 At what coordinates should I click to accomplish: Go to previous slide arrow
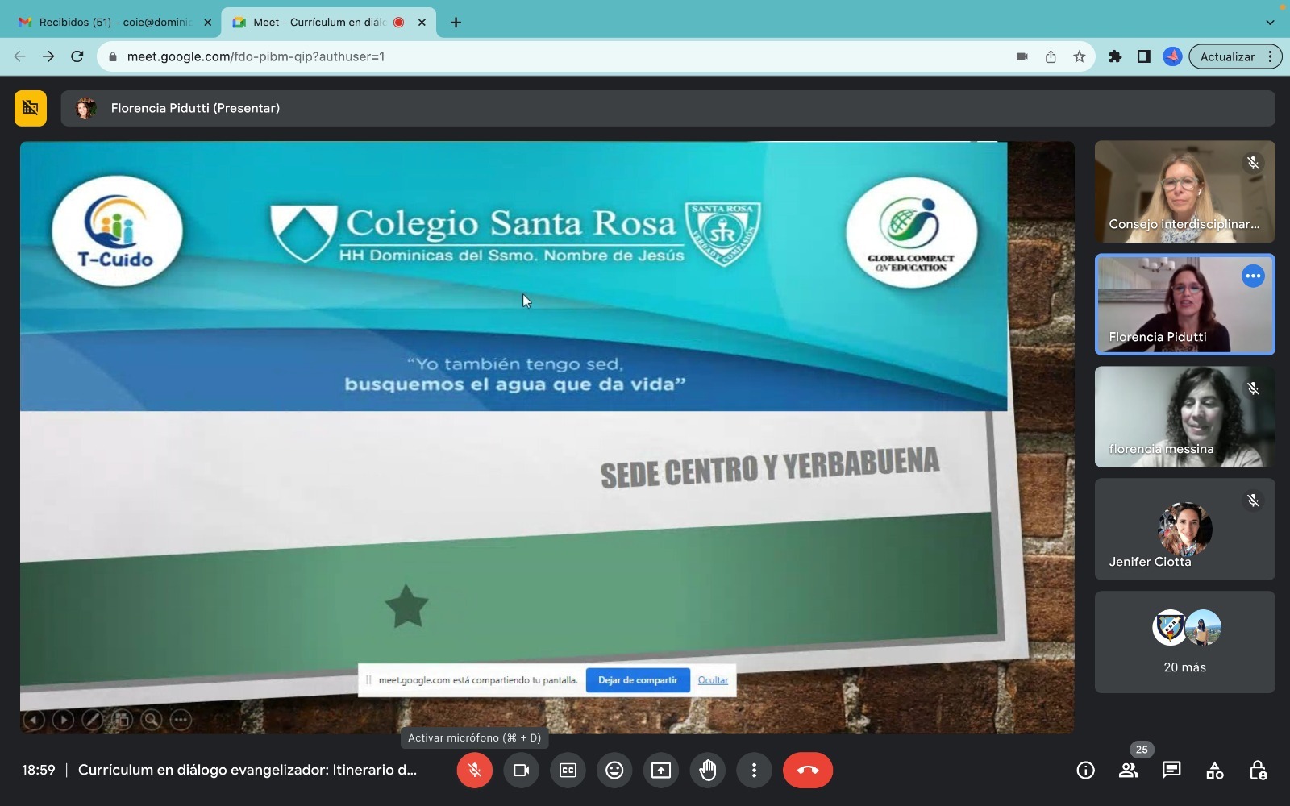click(34, 720)
